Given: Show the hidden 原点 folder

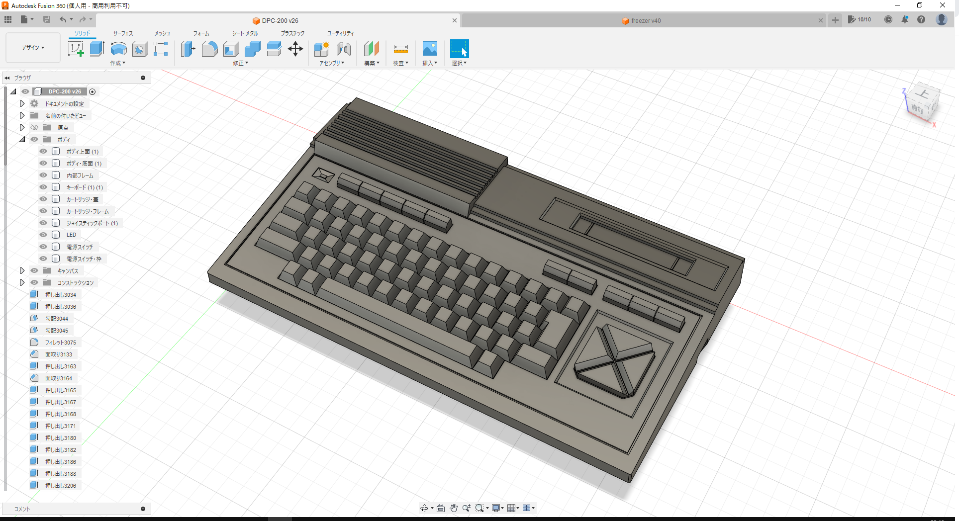Looking at the screenshot, I should (x=34, y=127).
